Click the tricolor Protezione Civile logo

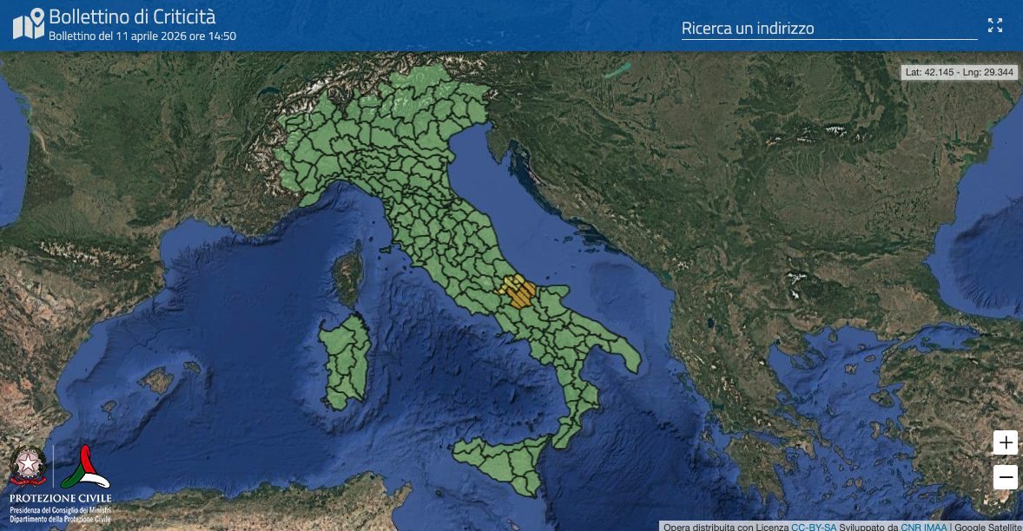coord(85,467)
